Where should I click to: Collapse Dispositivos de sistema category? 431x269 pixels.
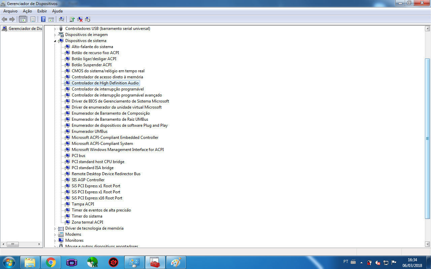[x=55, y=41]
